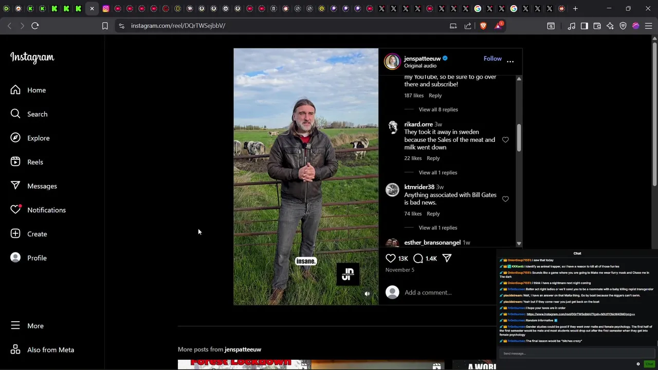
Task: Like the ktmrider38 comment
Action: pyautogui.click(x=505, y=199)
